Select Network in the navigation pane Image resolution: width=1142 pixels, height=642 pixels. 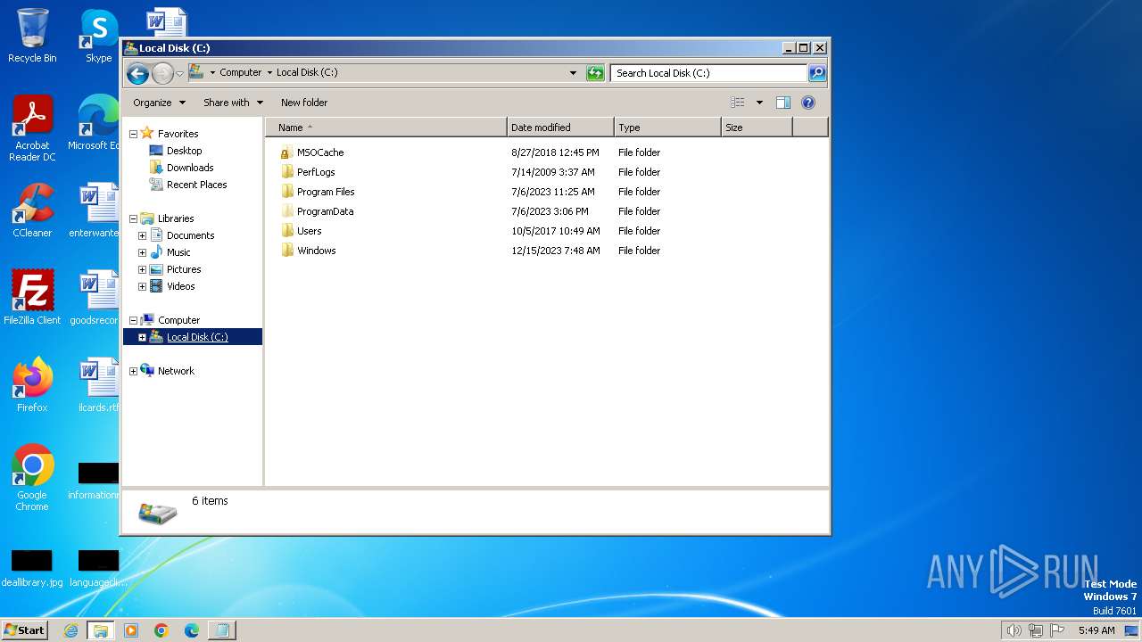click(x=176, y=371)
